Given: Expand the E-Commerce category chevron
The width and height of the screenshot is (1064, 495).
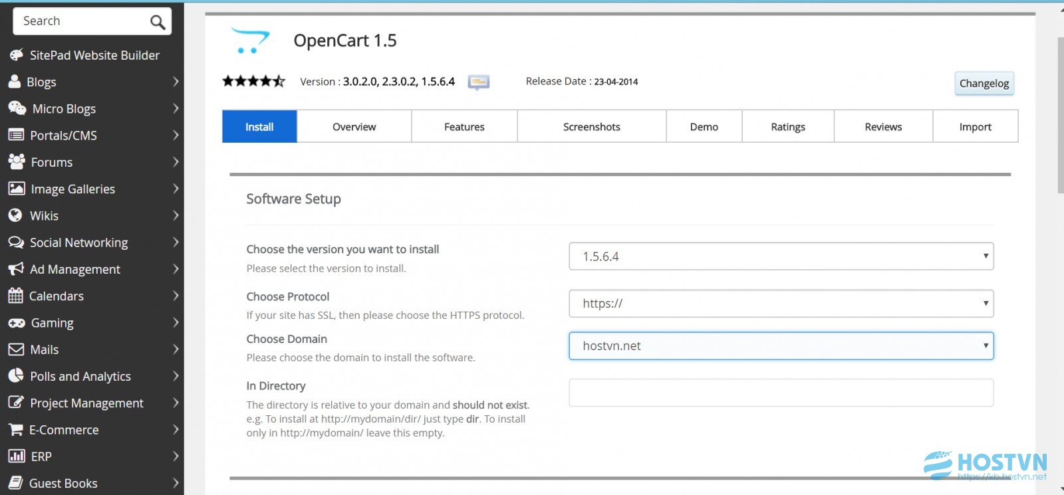Looking at the screenshot, I should coord(176,430).
